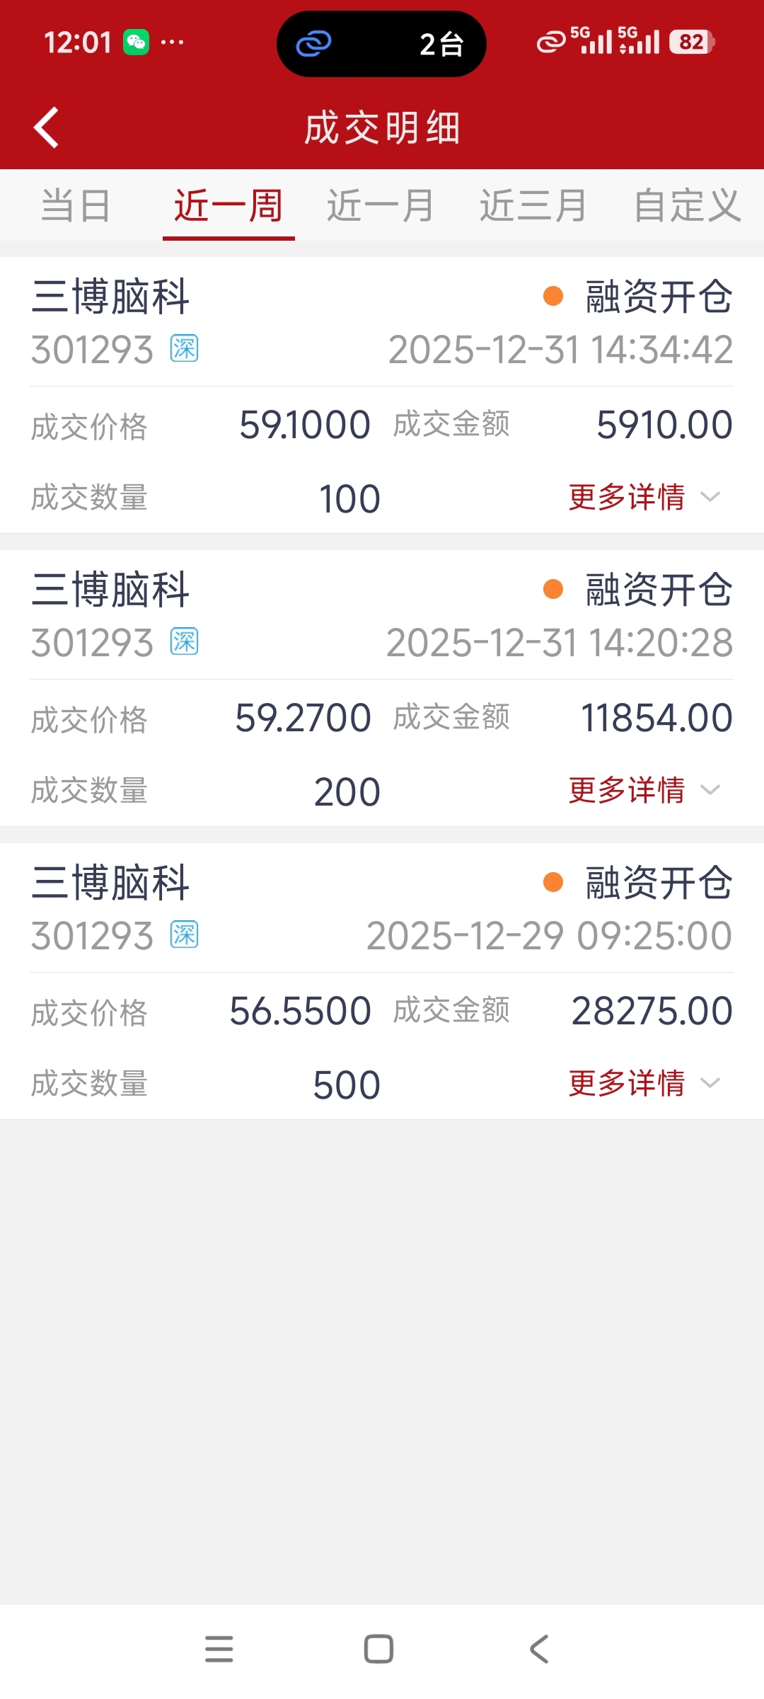Image resolution: width=764 pixels, height=1699 pixels.
Task: Open the 三博脑科 record dated 2025-12-29
Action: click(382, 981)
